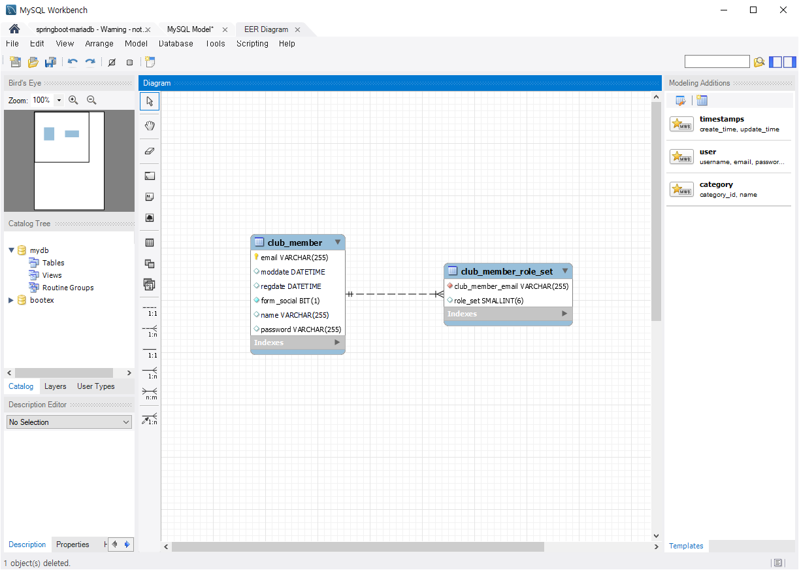Viewport: 799px width, 570px height.
Task: Switch to the Layers tab
Action: pos(56,386)
